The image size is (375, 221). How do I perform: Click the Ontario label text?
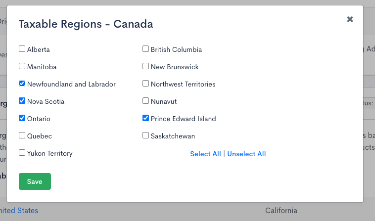[39, 119]
